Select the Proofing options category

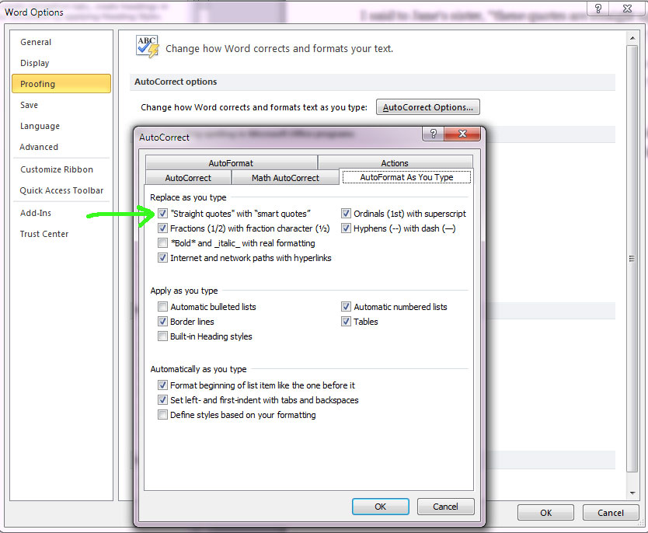tap(61, 84)
